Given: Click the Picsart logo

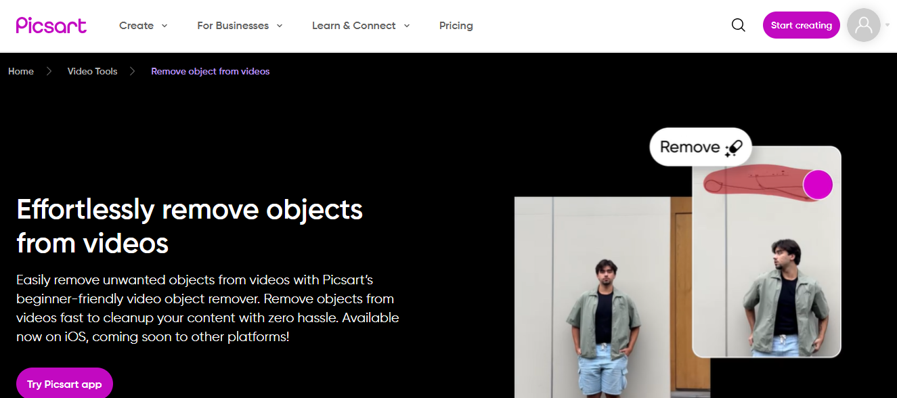Looking at the screenshot, I should (51, 25).
